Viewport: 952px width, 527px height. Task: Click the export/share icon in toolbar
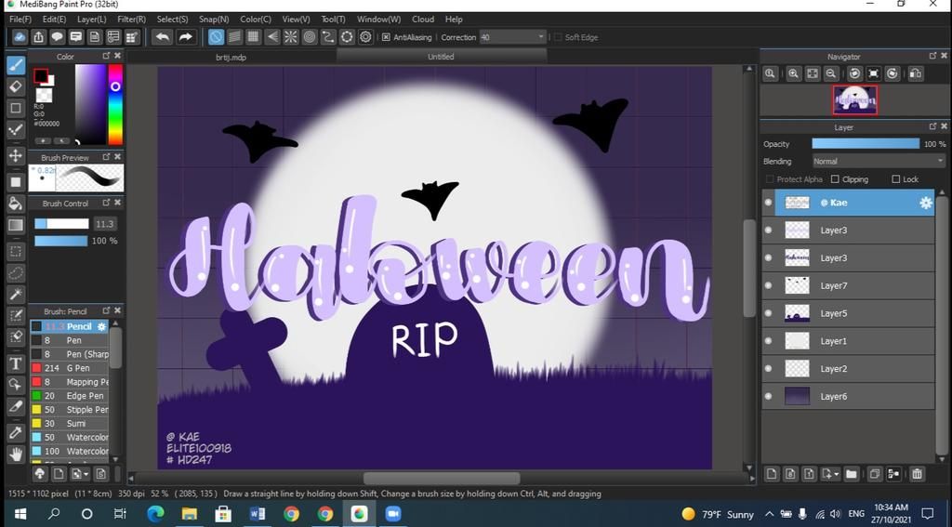39,37
